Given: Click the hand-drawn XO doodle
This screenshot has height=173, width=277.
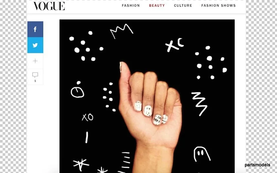Looking at the screenshot, I should click(x=88, y=117).
